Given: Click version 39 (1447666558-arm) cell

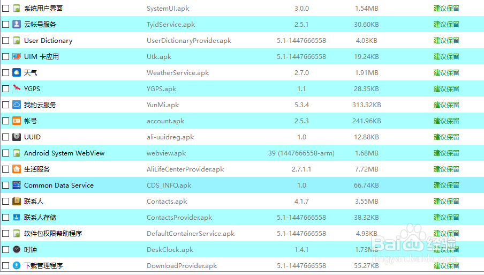Looking at the screenshot, I should click(301, 153).
